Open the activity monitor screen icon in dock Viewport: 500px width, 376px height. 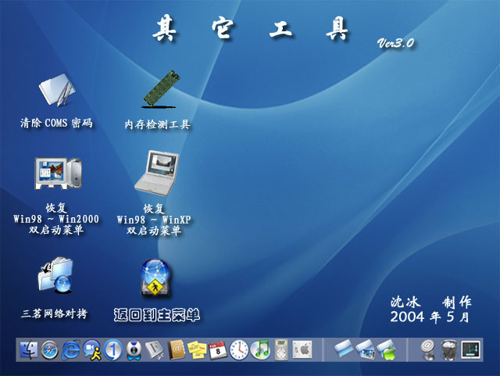click(471, 350)
